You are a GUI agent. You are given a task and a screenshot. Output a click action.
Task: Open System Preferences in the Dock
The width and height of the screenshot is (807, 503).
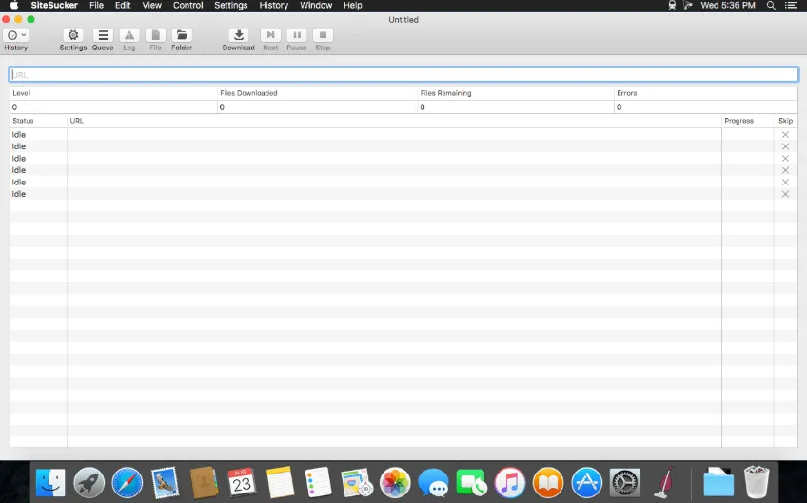point(625,483)
